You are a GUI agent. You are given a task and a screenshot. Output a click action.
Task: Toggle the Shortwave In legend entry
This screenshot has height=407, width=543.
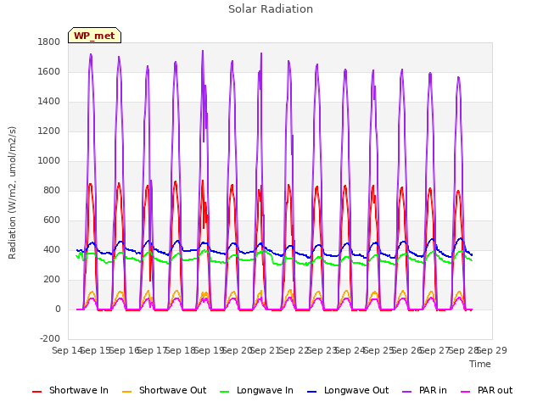[x=70, y=390]
